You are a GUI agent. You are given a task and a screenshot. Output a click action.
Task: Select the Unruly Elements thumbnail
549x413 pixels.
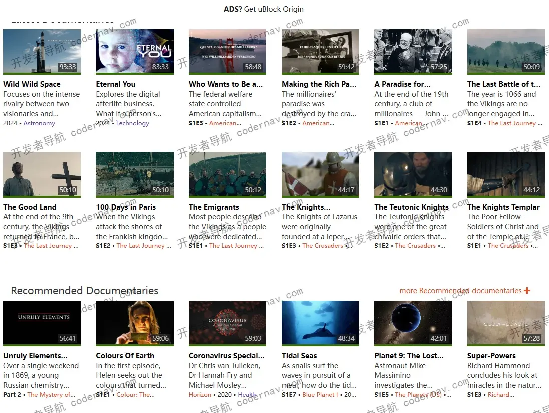42,323
